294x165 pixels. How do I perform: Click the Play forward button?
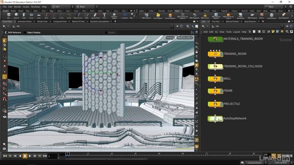30,156
